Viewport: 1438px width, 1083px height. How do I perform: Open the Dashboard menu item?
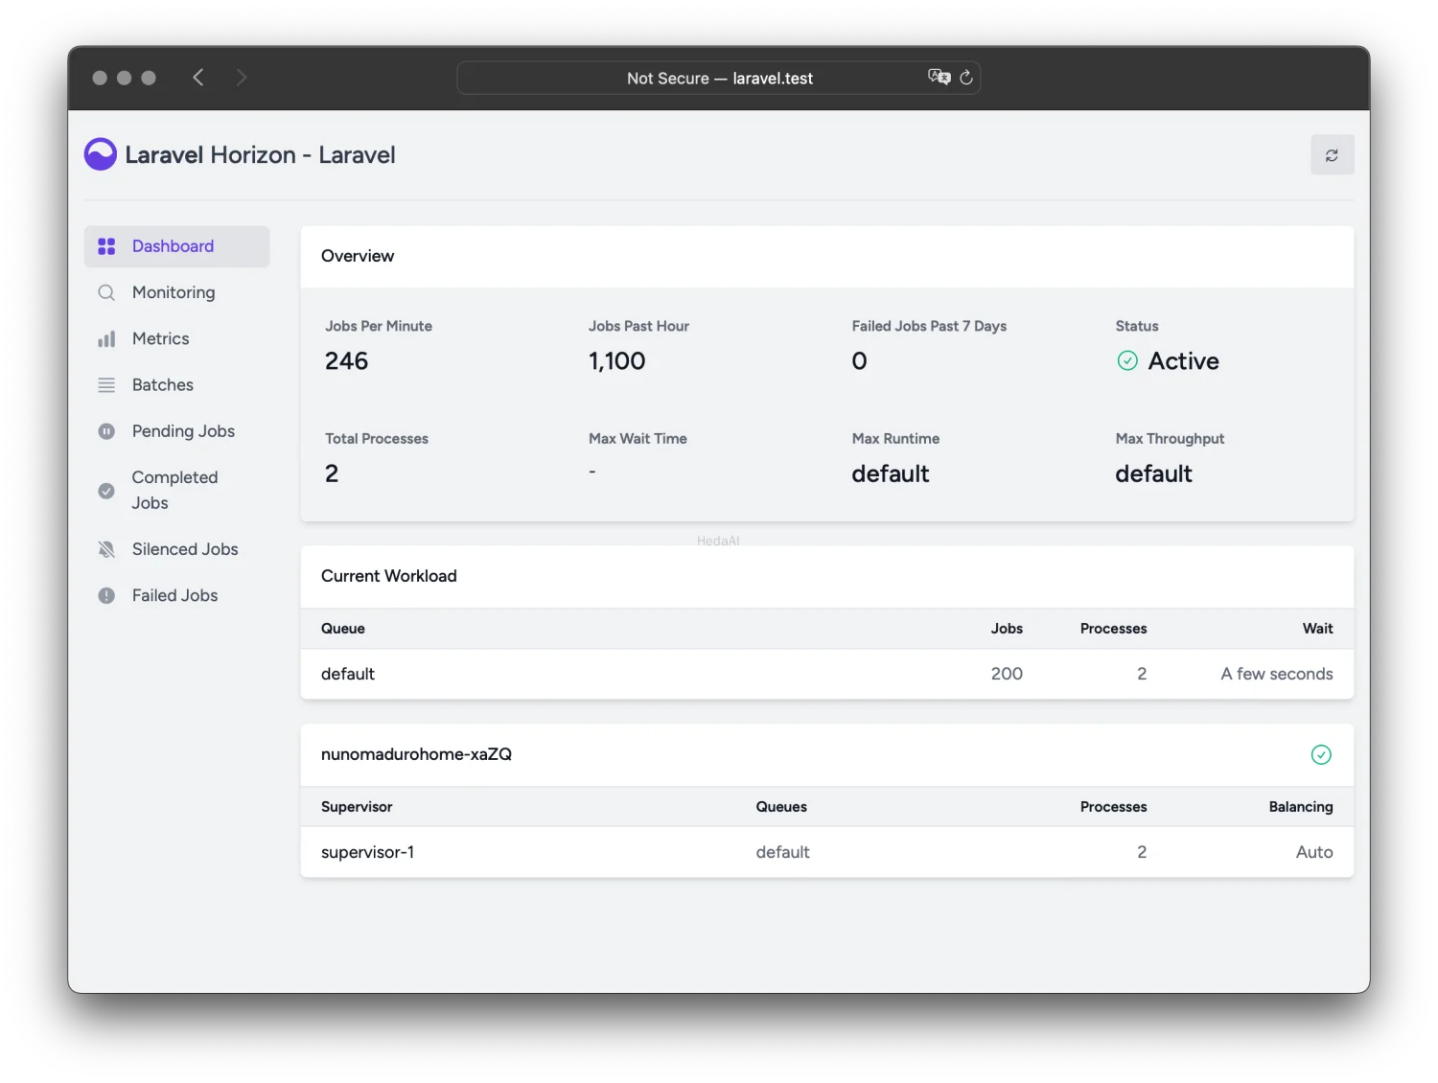176,246
